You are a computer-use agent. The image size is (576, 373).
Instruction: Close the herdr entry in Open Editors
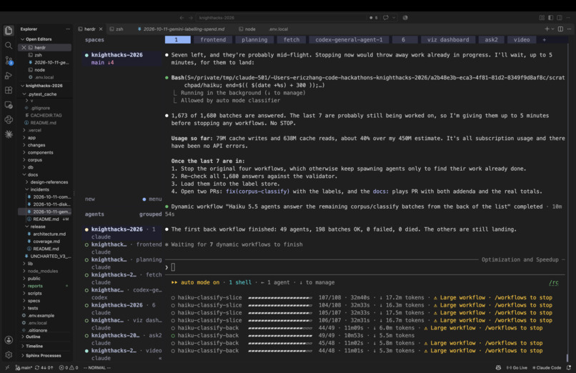(24, 47)
